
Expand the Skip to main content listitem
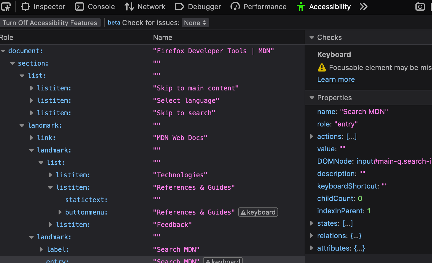point(32,88)
